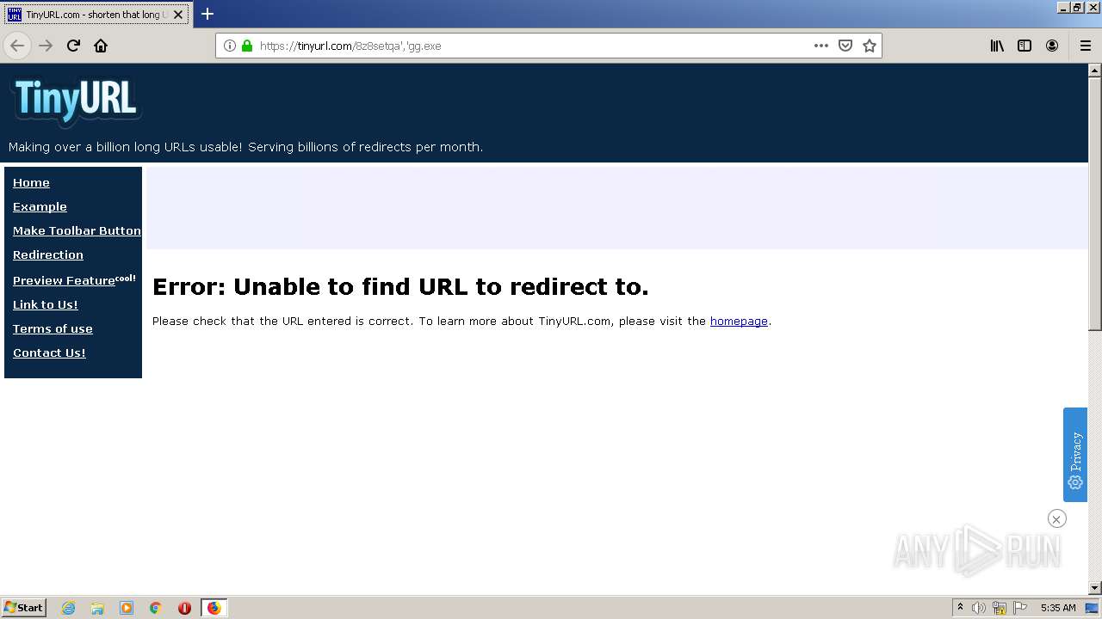
Task: Open a new browser tab
Action: [207, 14]
